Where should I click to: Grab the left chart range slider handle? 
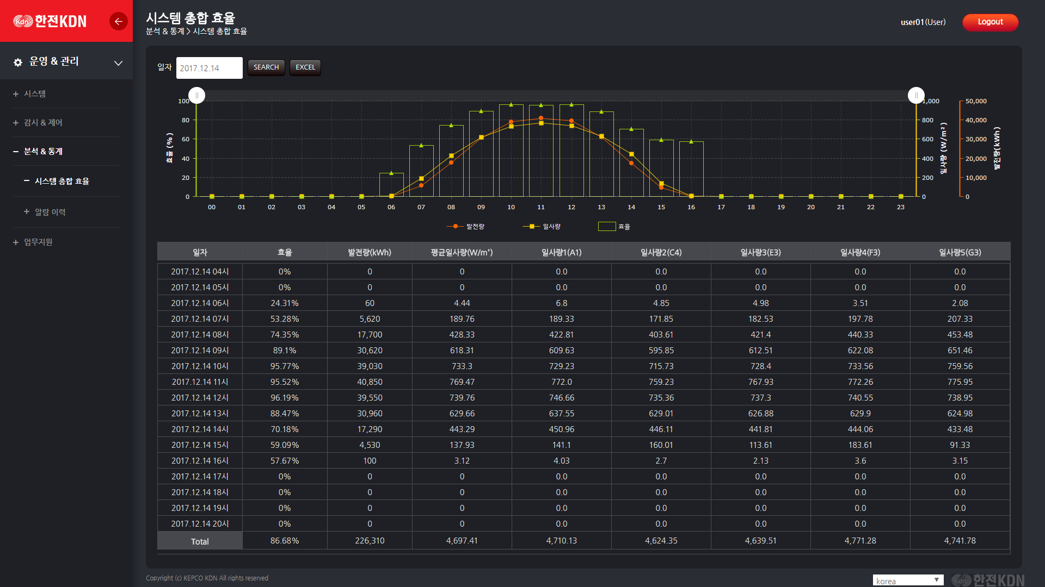196,95
